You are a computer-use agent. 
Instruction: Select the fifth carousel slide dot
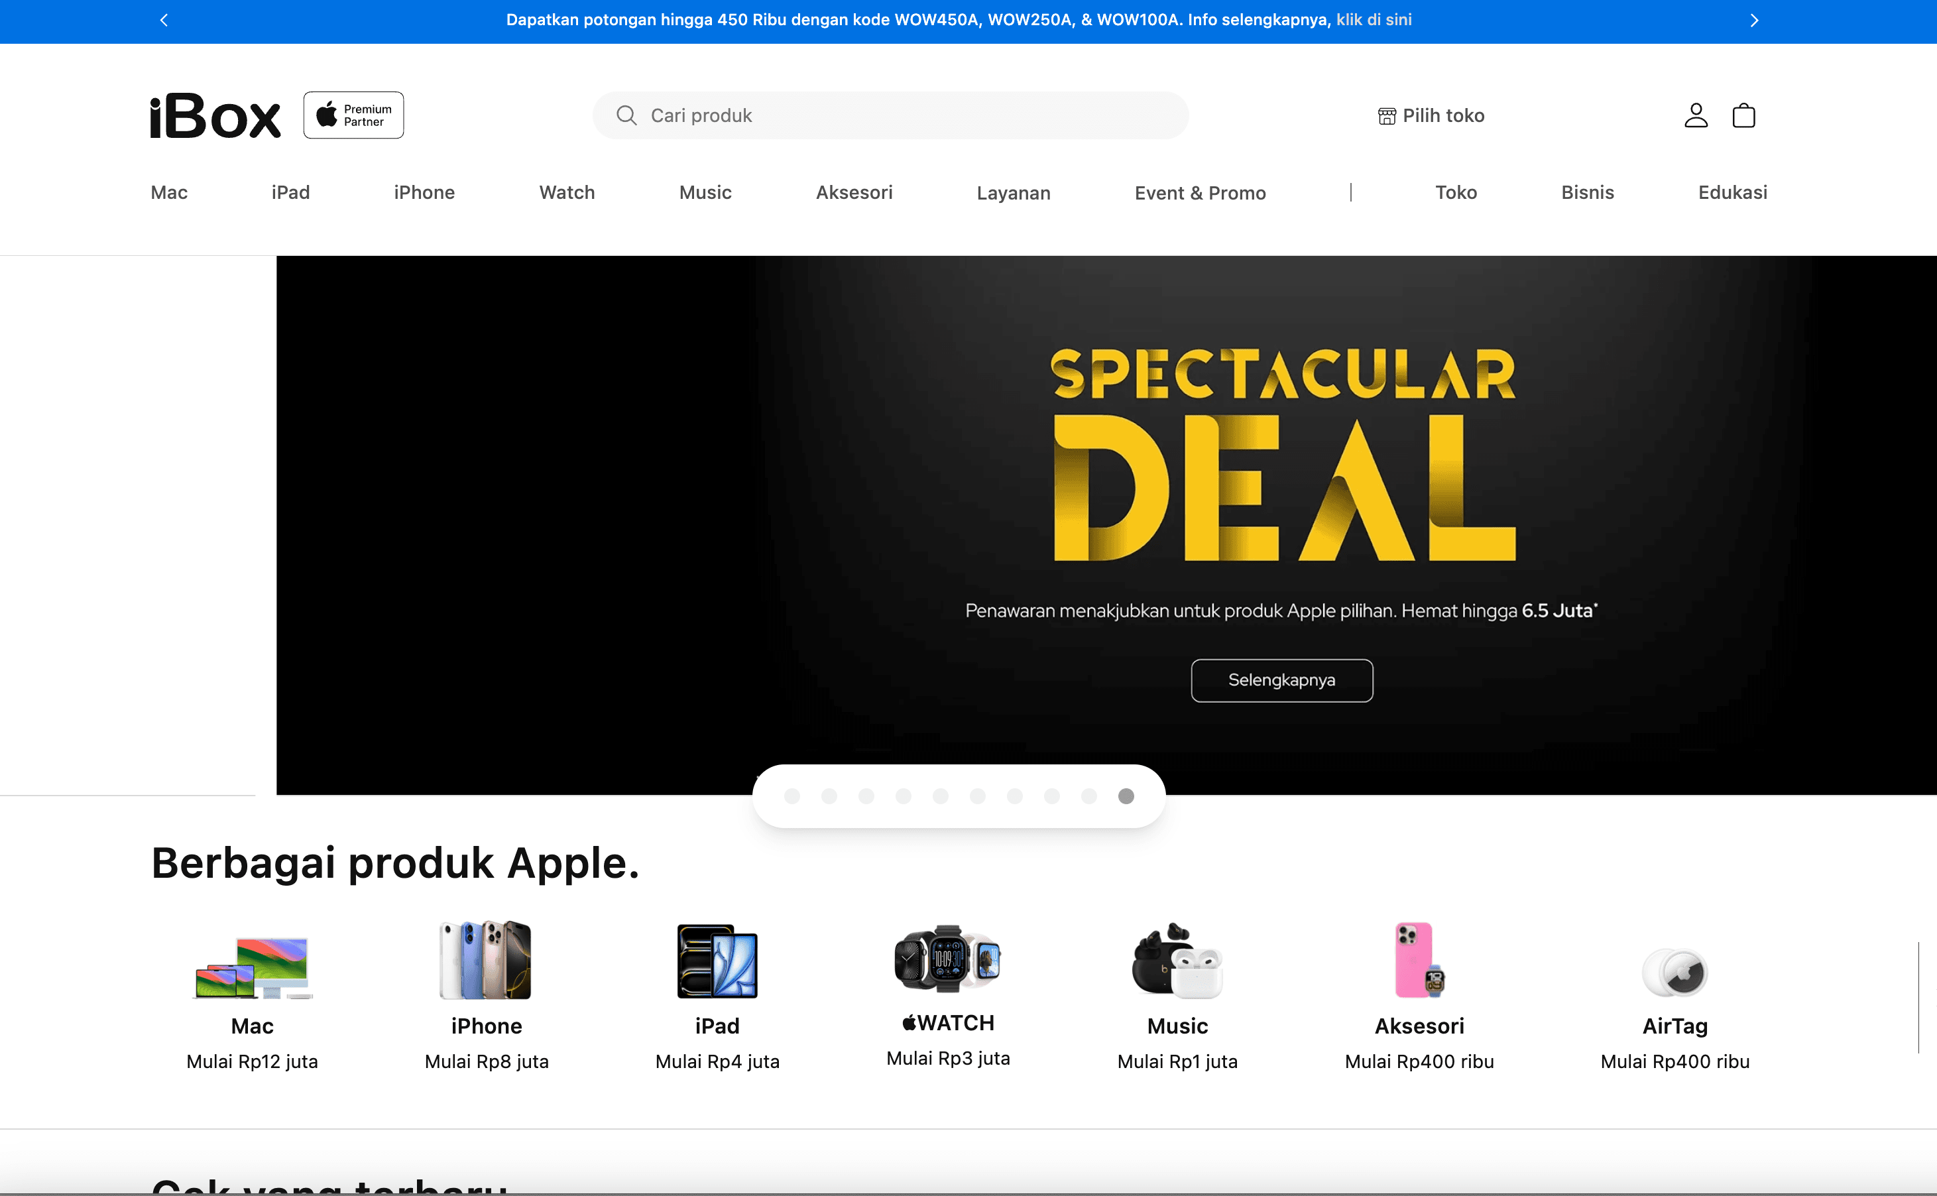tap(941, 796)
